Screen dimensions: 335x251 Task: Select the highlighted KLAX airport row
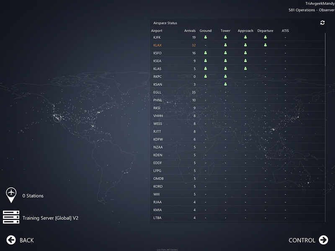[237, 45]
